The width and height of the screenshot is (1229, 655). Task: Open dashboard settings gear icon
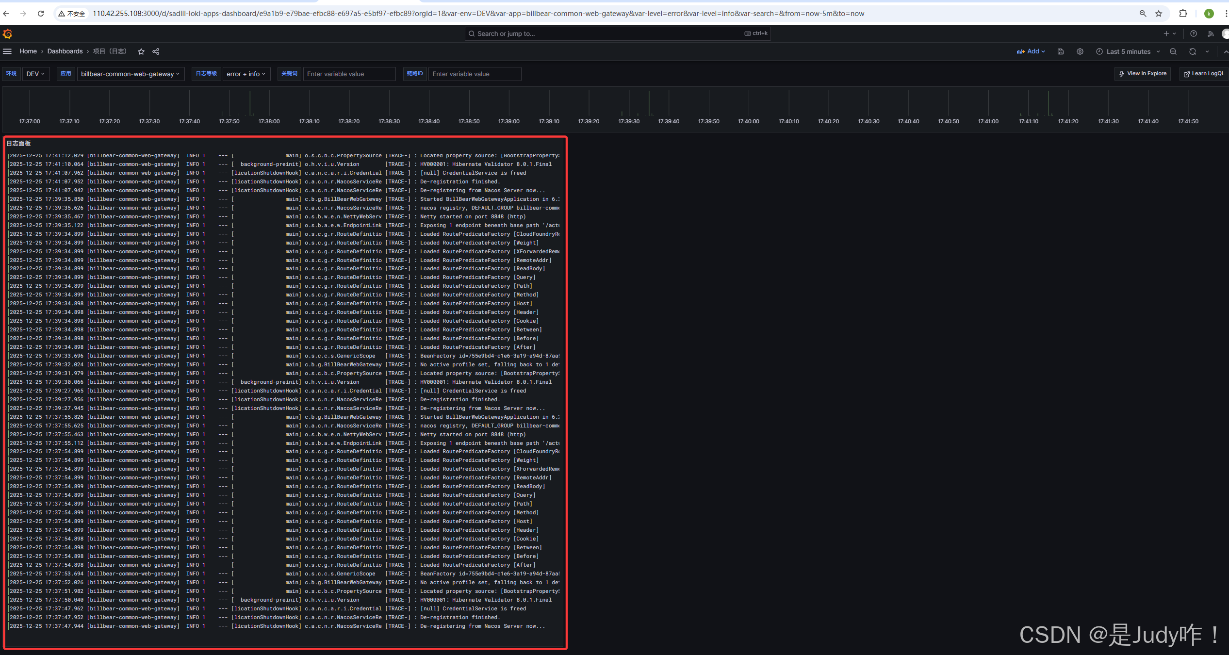[1080, 51]
